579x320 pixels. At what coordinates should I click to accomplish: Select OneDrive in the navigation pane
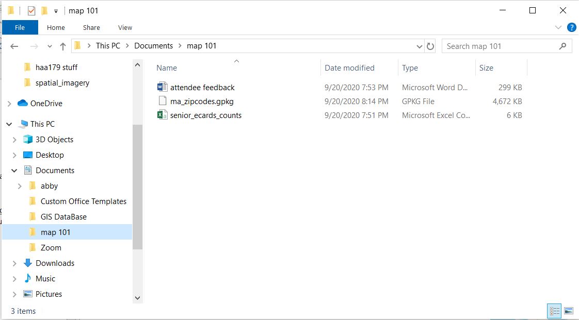(46, 103)
